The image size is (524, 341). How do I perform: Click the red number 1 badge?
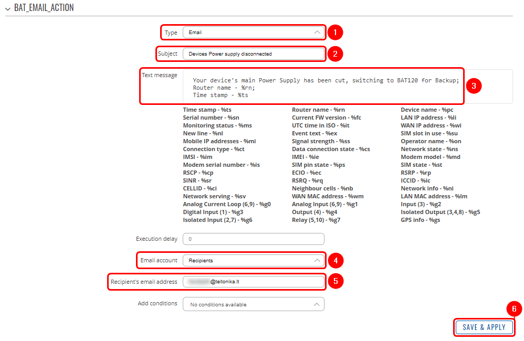(x=335, y=33)
